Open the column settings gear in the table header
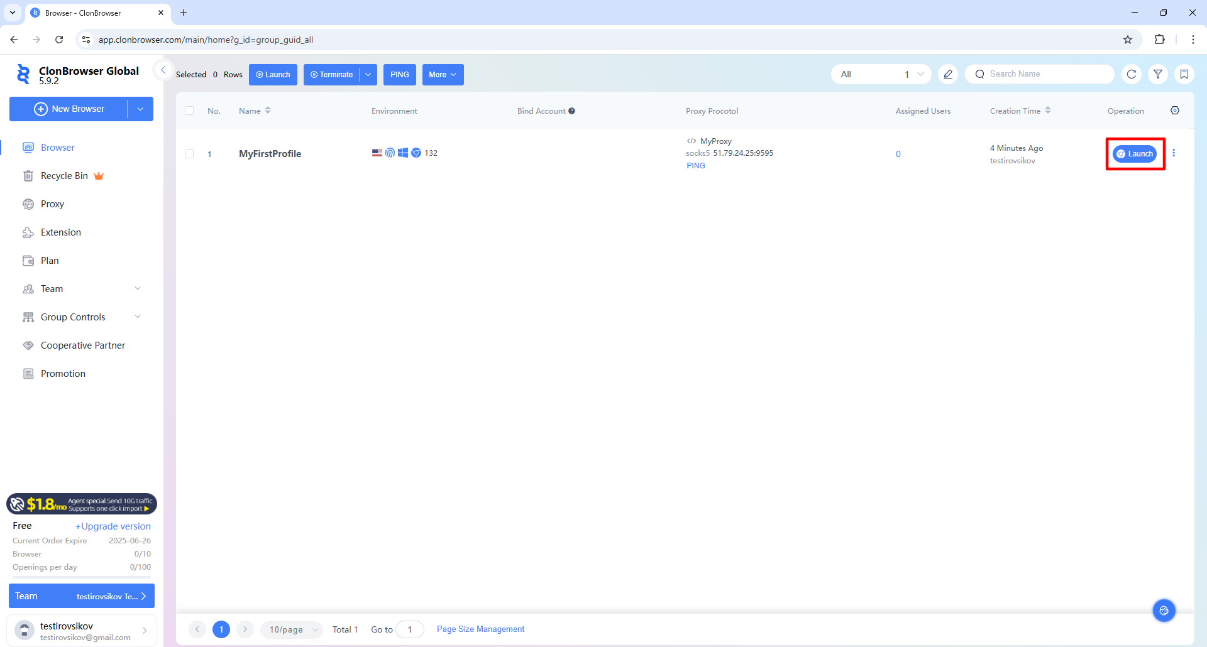 click(1175, 111)
